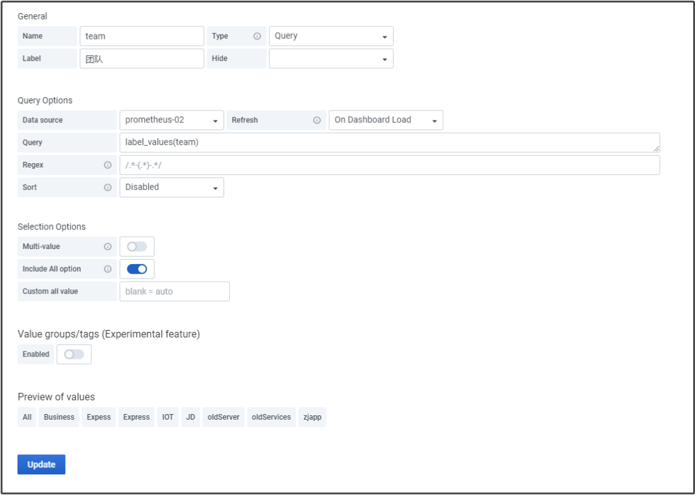Click the Custom all value field
The width and height of the screenshot is (695, 495).
pos(174,292)
